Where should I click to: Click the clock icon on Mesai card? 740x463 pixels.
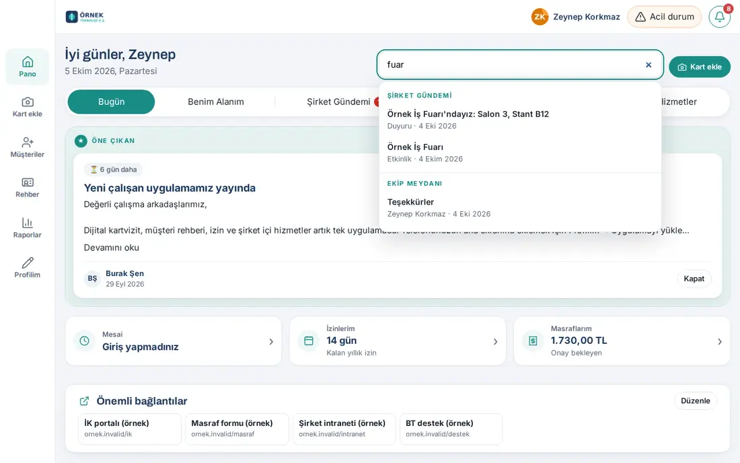pyautogui.click(x=85, y=341)
